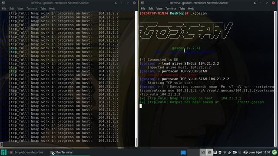Click the paperclip link tray icon
Viewport: 278px width, 156px height.
point(230,152)
